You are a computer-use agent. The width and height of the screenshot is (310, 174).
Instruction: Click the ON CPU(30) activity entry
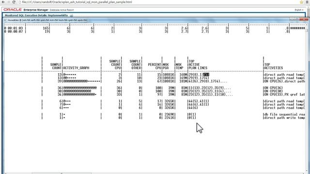pos(274,91)
